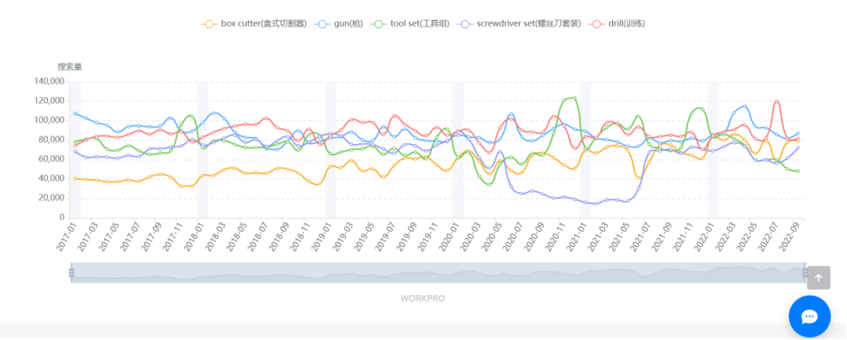This screenshot has height=340, width=847.
Task: Click the green tool set legend marker
Action: click(x=378, y=23)
